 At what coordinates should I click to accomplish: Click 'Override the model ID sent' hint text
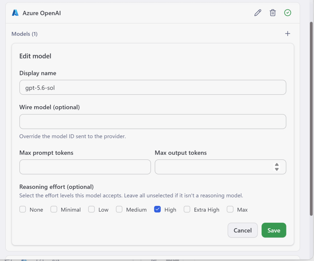pyautogui.click(x=72, y=136)
